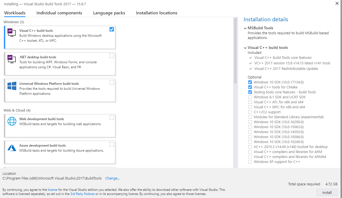Collapse the Visual C++ build tools details section

[x=245, y=48]
